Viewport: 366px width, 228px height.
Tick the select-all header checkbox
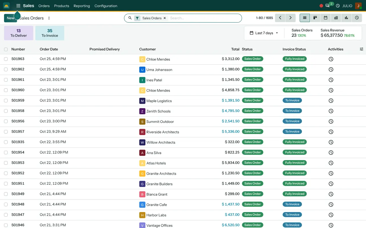click(x=6, y=49)
